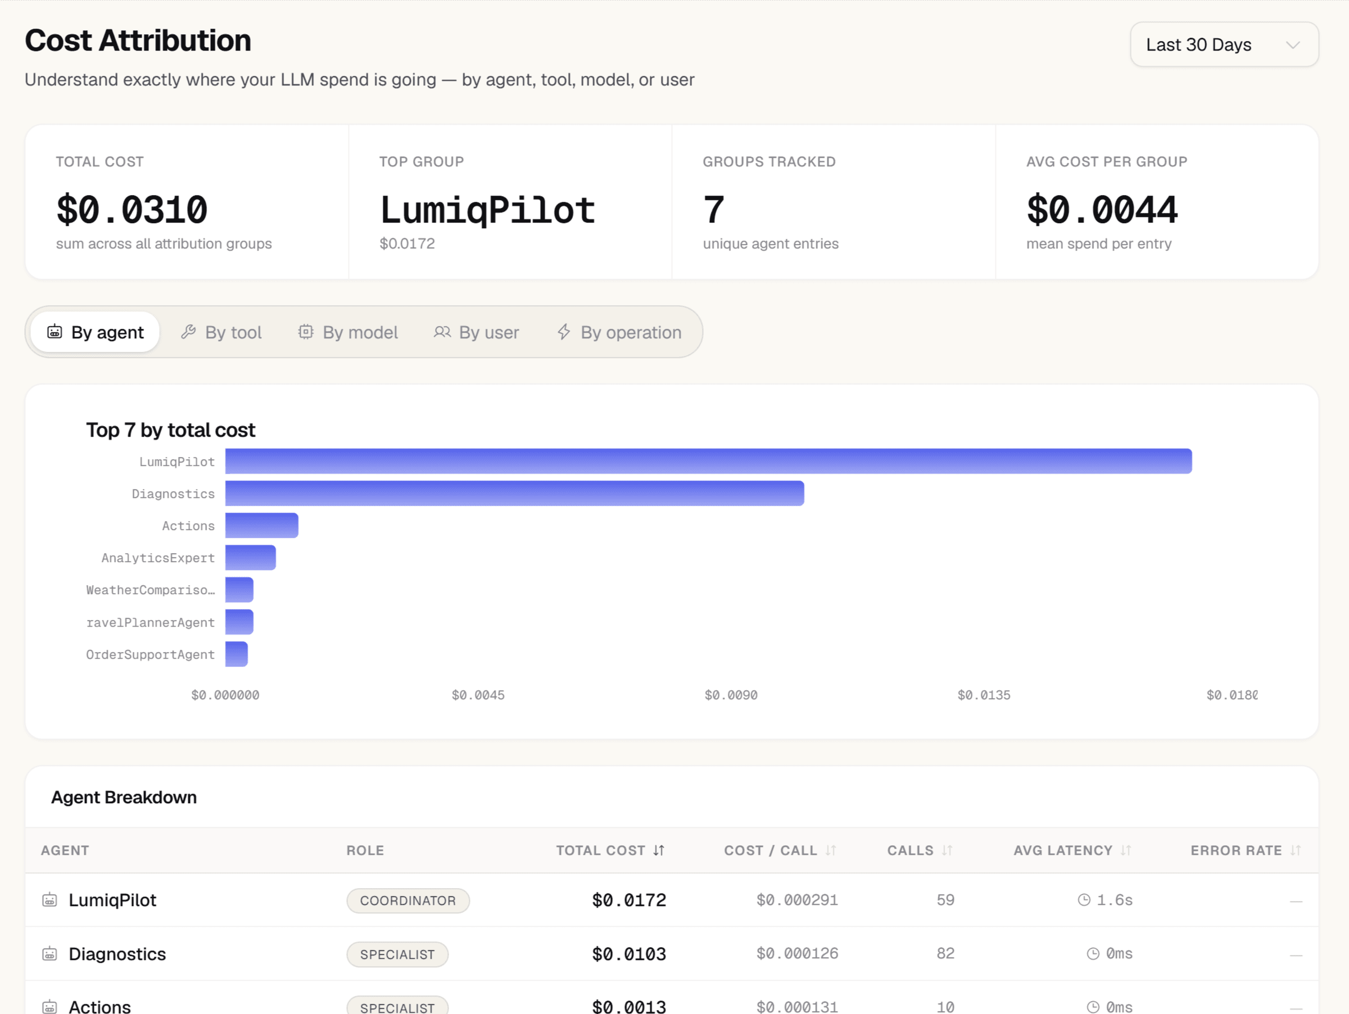Click the sort icon beside Cost / Call
This screenshot has width=1349, height=1014.
831,850
